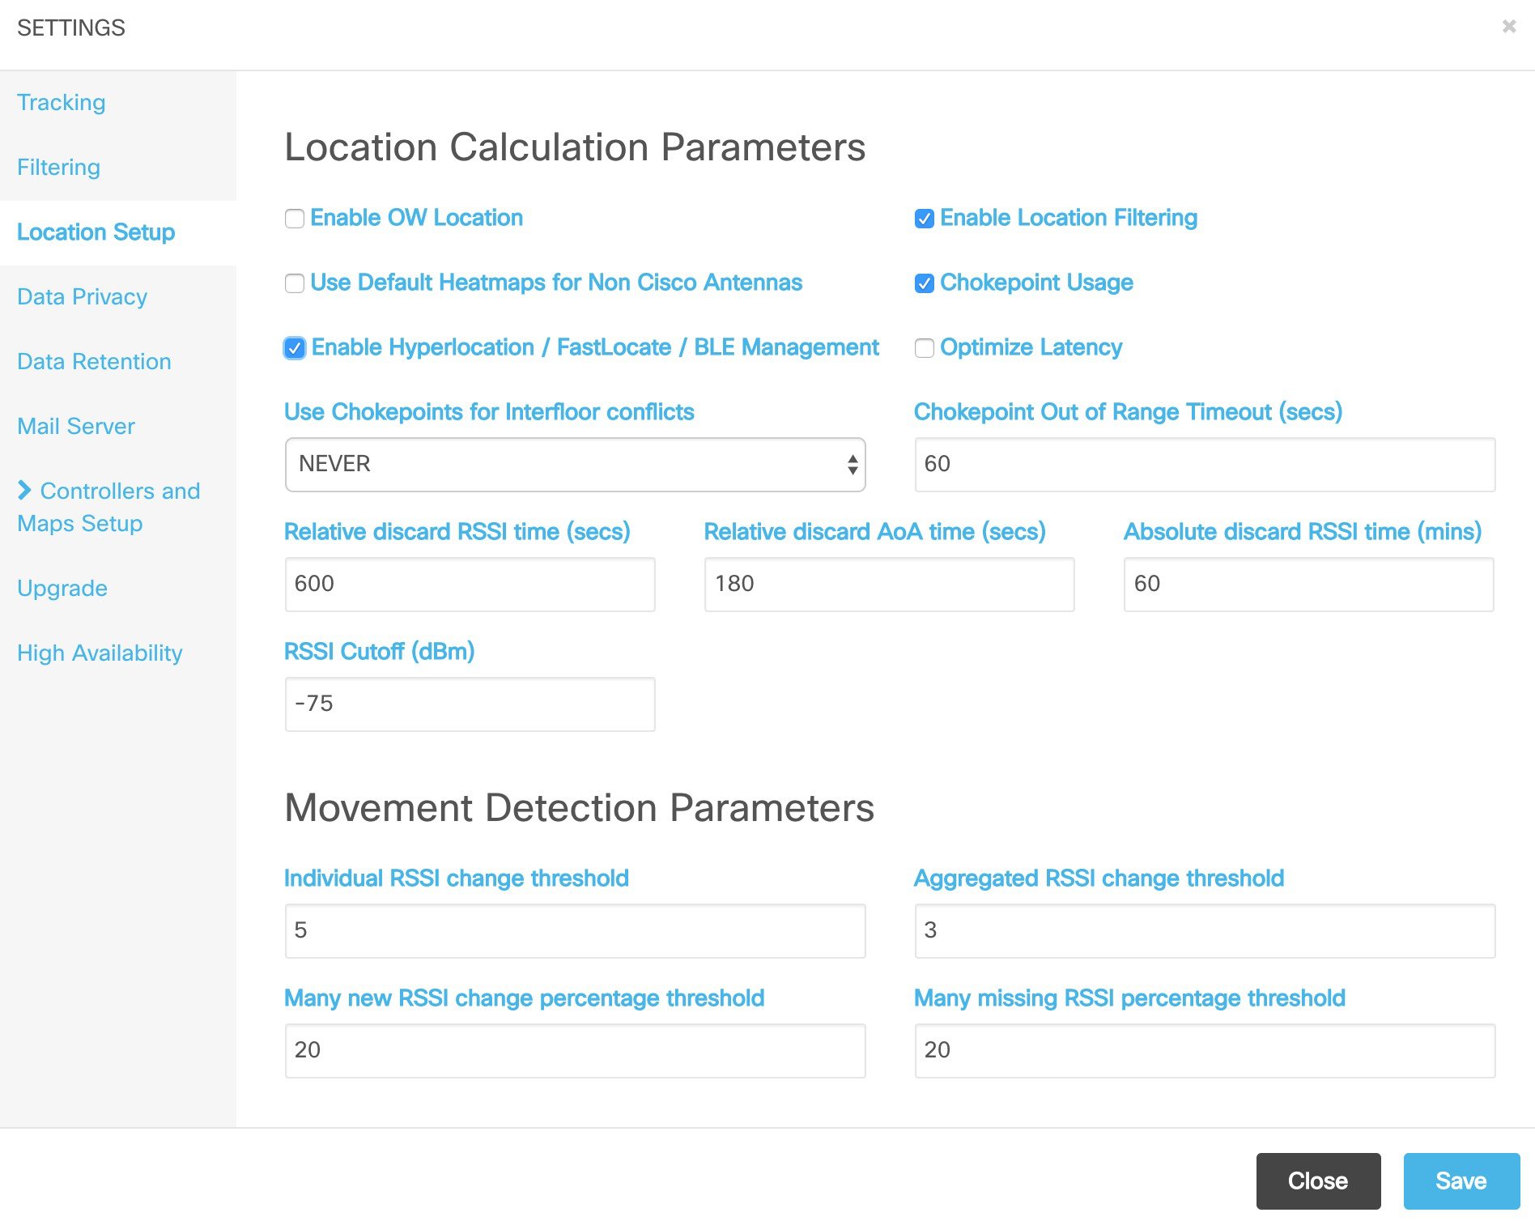Image resolution: width=1535 pixels, height=1221 pixels.
Task: Focus Many new RSSI change percentage field
Action: point(575,1051)
